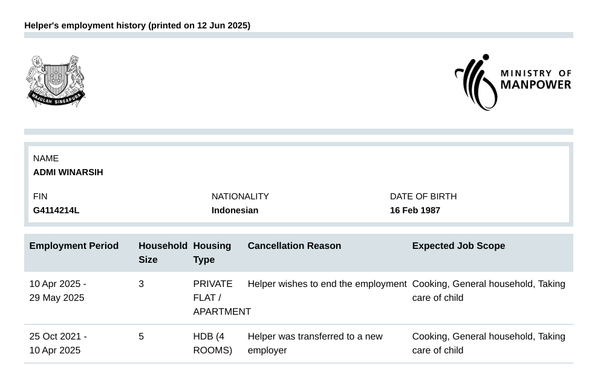Image resolution: width=589 pixels, height=383 pixels.
Task: Click the NAME field label
Action: tap(46, 158)
